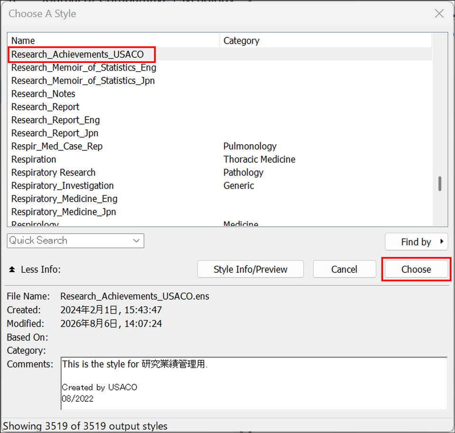Confirm selection with the Choose button
The width and height of the screenshot is (455, 433).
pyautogui.click(x=416, y=269)
